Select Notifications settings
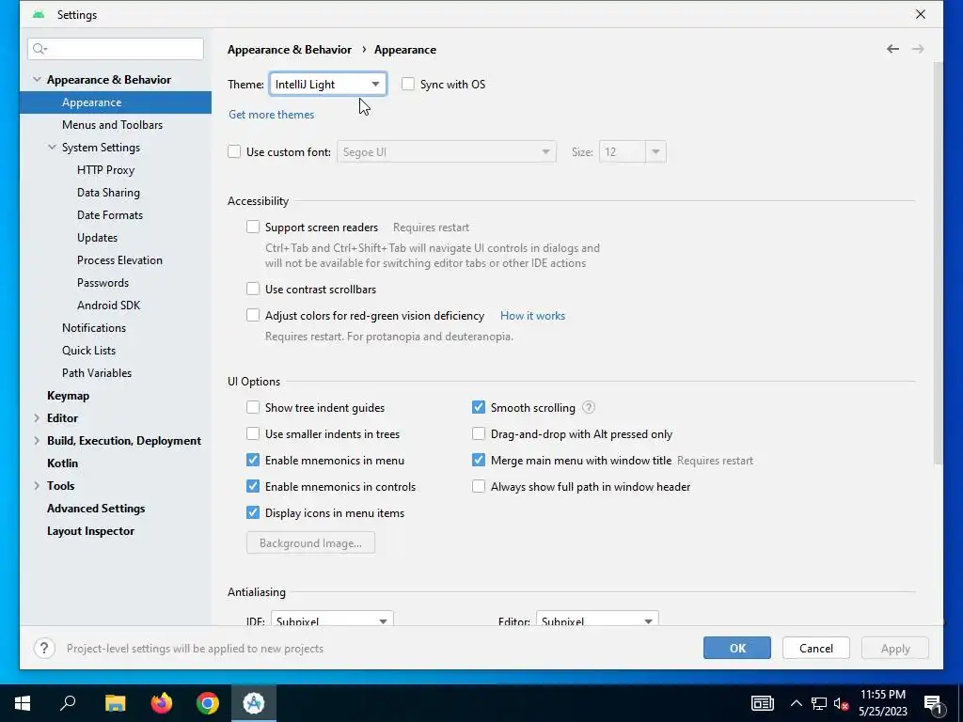963x722 pixels. click(x=94, y=328)
